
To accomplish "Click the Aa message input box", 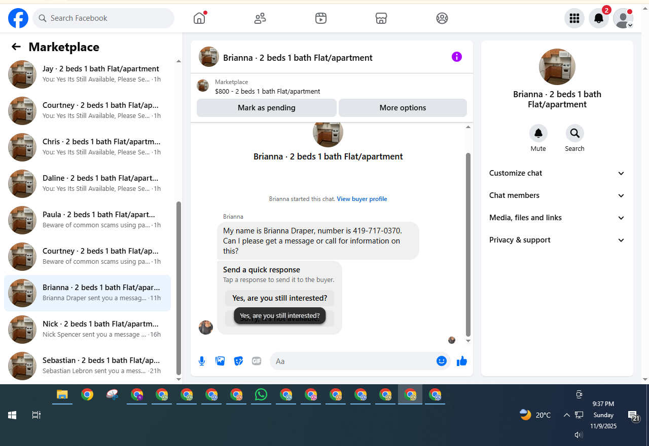I will tap(353, 361).
